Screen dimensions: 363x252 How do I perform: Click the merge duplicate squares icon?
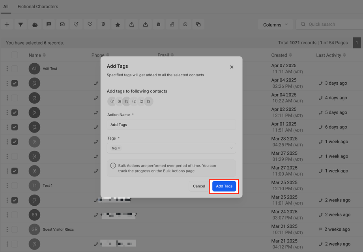click(198, 25)
